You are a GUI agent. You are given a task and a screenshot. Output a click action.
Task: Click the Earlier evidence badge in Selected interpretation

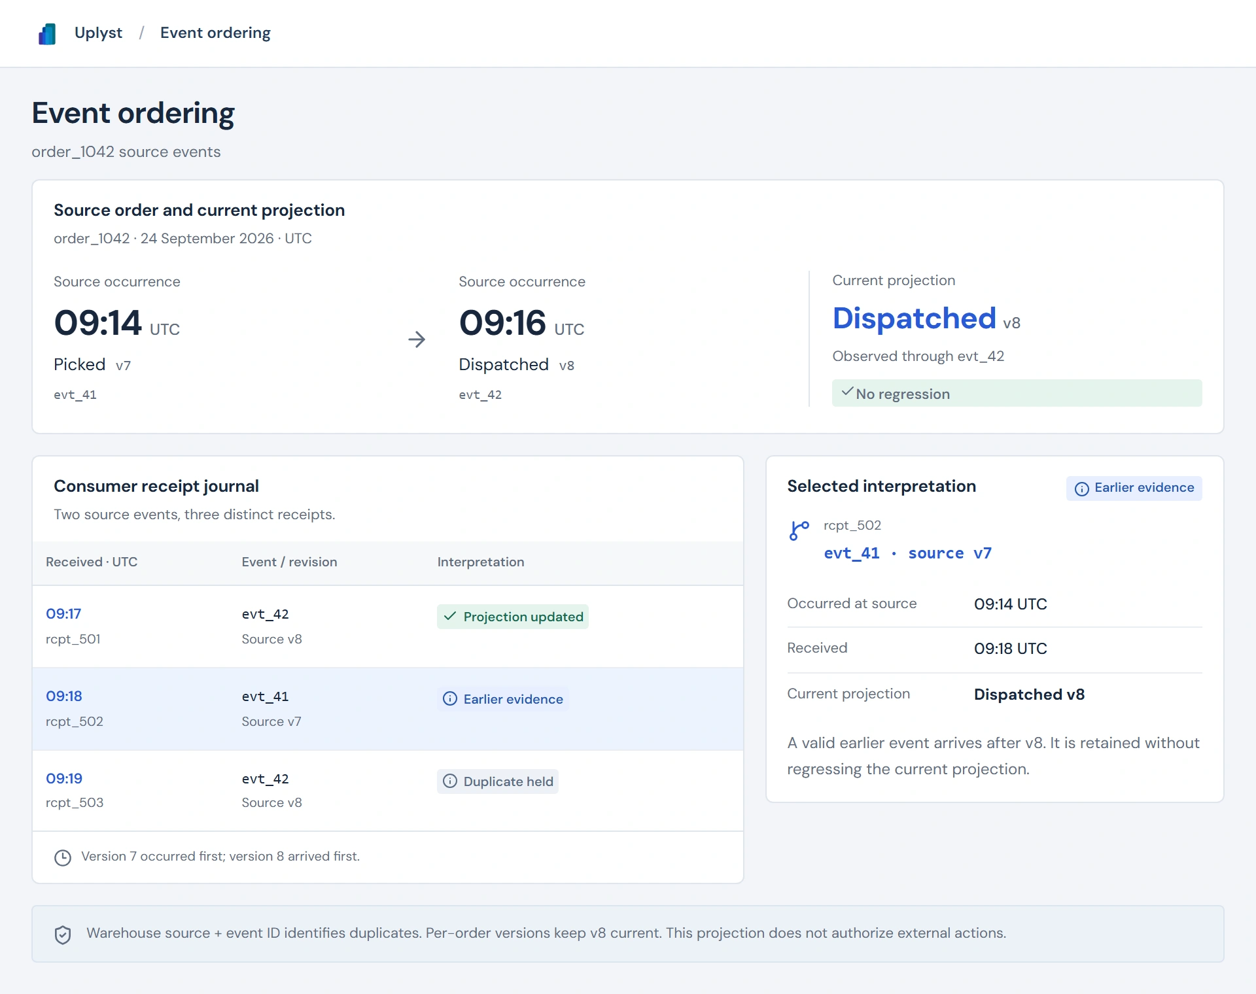click(1134, 488)
